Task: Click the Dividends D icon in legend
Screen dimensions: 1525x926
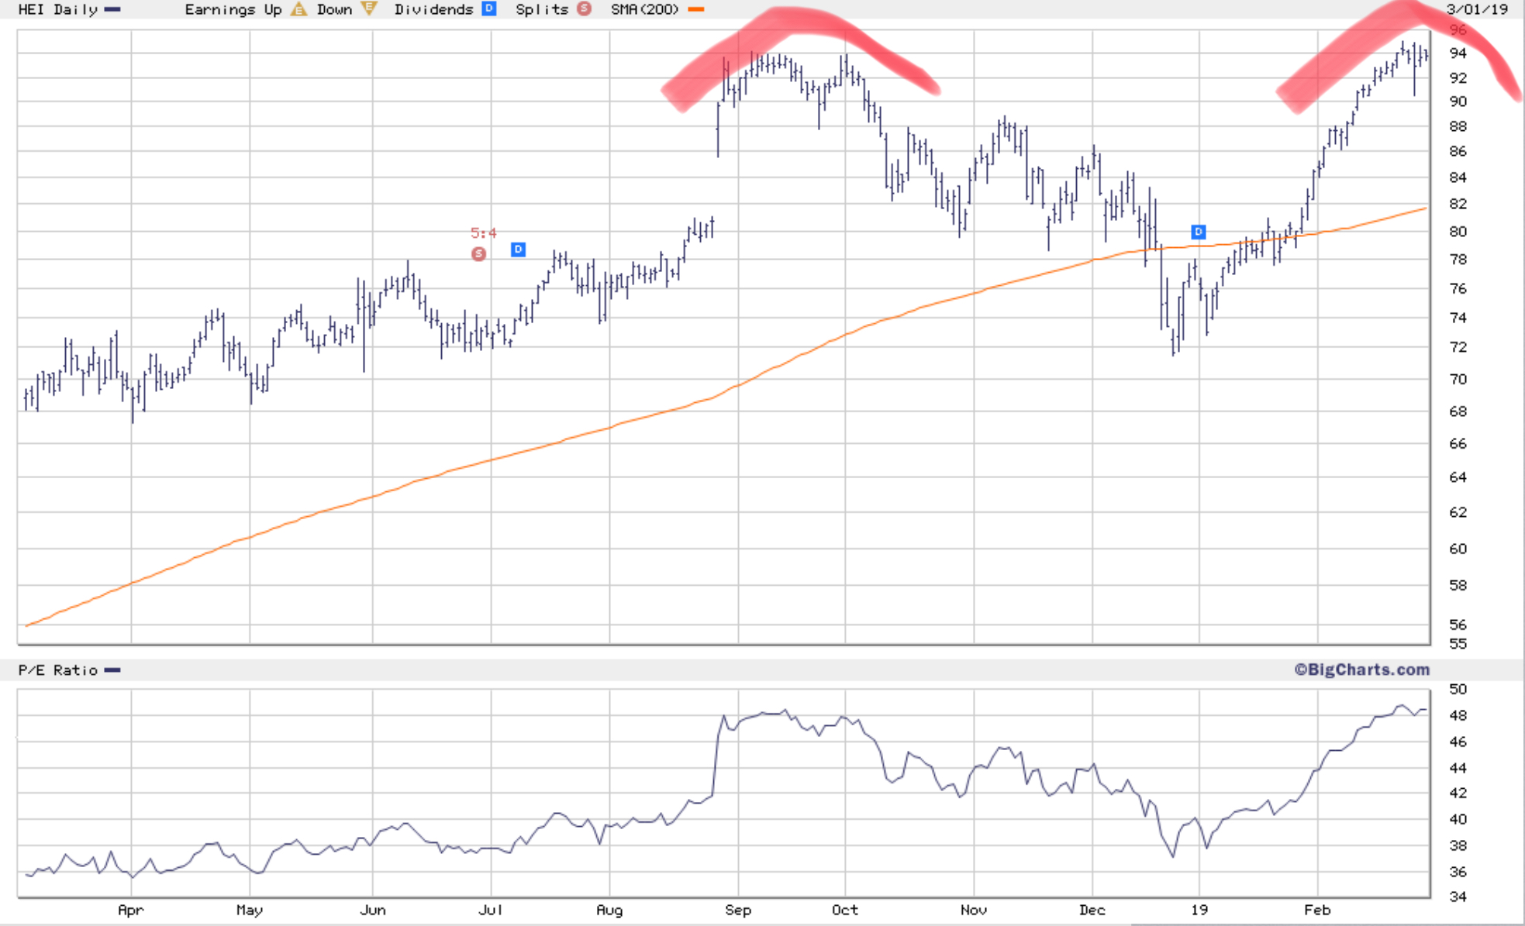Action: (488, 9)
